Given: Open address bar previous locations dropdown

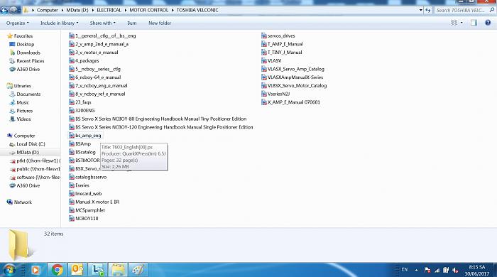Looking at the screenshot, I should 421,10.
